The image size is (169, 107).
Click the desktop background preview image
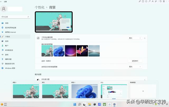pos(54,22)
